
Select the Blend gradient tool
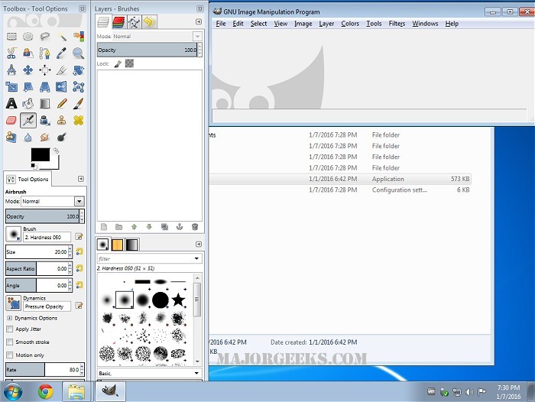[44, 103]
